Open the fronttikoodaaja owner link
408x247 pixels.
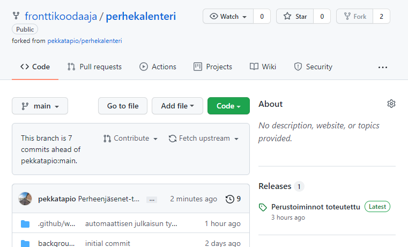coord(61,17)
